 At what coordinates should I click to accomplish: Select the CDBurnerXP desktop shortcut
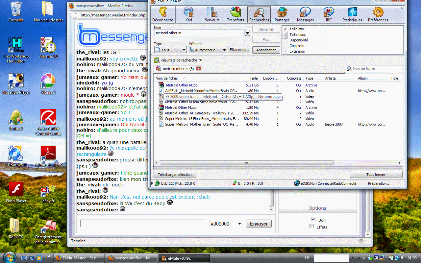pos(16,156)
